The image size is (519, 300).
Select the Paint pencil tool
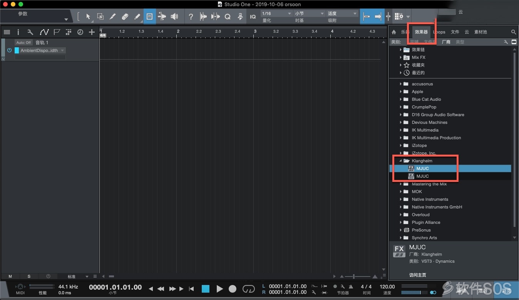(137, 17)
